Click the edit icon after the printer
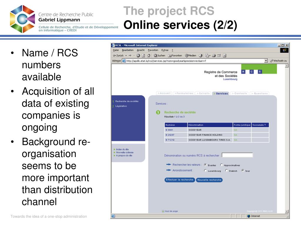This screenshot has width=301, height=225. pos(219,55)
